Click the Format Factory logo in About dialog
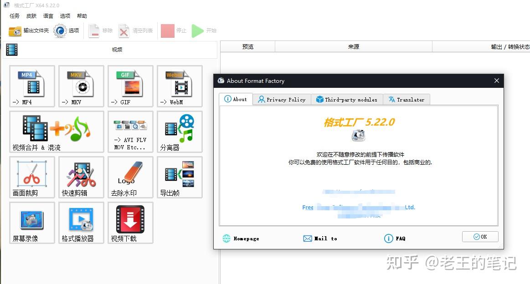This screenshot has width=530, height=284. click(x=359, y=136)
